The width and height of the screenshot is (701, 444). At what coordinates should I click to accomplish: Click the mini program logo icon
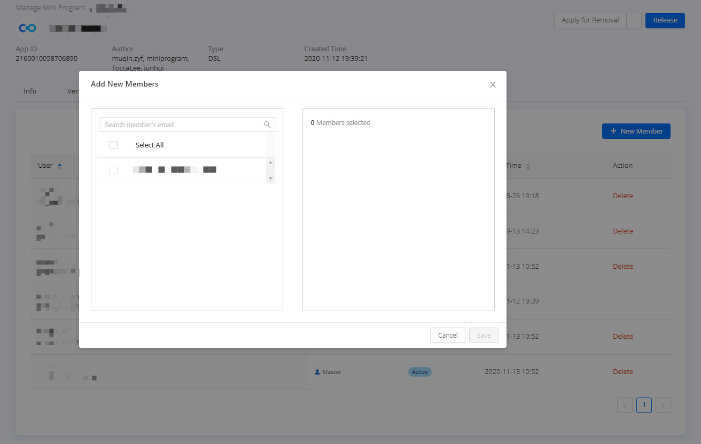pos(27,28)
